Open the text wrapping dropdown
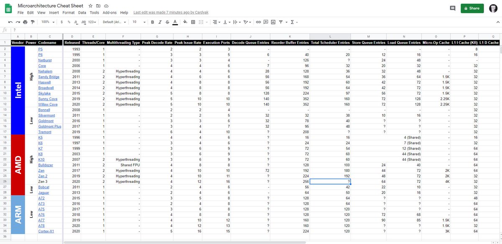Viewport: 502px width, 244px height. (x=236, y=22)
